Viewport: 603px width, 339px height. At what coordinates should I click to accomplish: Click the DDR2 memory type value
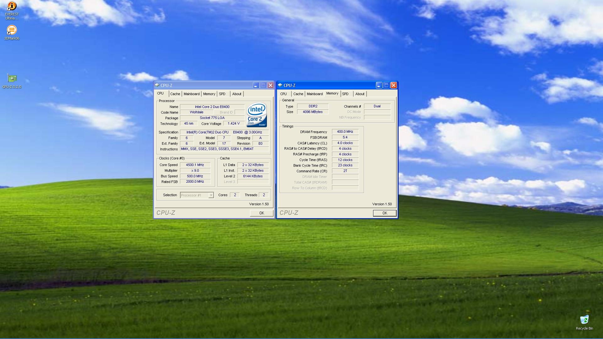(x=313, y=106)
